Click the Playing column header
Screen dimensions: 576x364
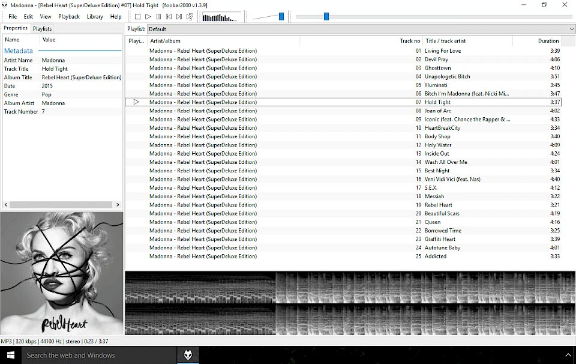tap(136, 41)
